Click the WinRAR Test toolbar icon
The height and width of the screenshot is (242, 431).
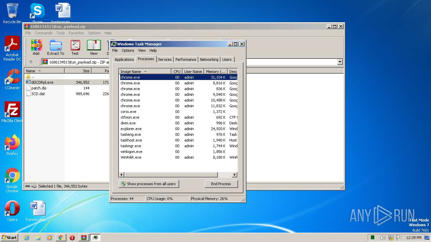click(75, 47)
